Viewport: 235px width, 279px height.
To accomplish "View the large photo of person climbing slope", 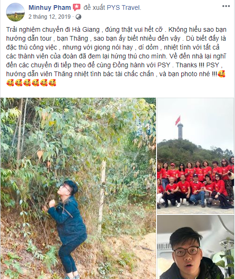I will click(x=78, y=188).
